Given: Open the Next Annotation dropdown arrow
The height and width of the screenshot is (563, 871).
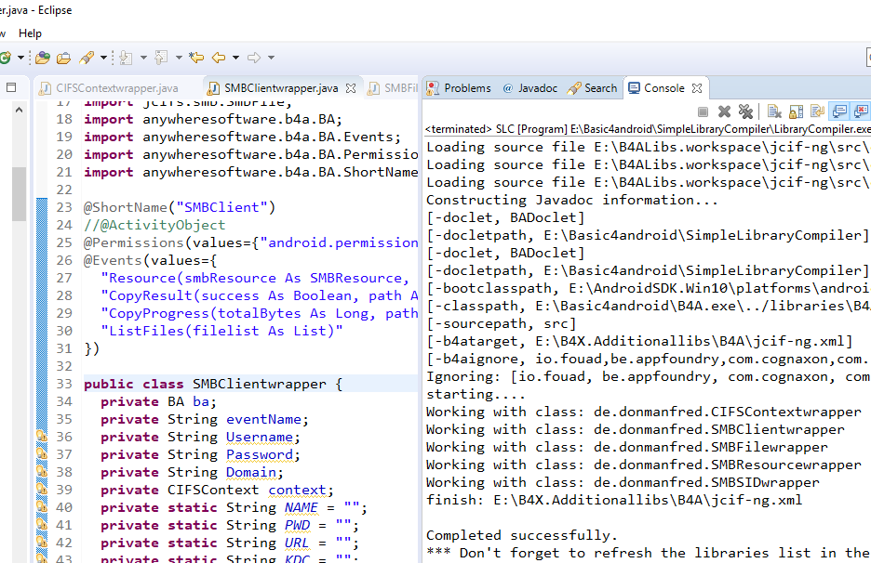Looking at the screenshot, I should pyautogui.click(x=143, y=58).
